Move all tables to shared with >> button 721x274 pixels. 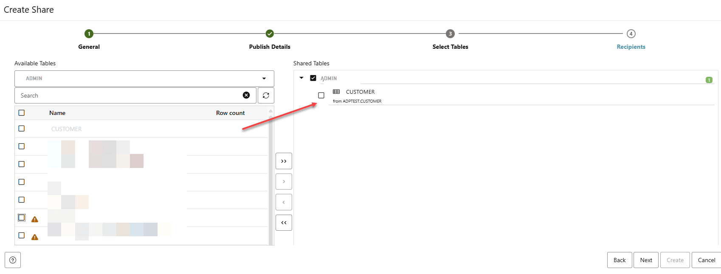tap(284, 161)
